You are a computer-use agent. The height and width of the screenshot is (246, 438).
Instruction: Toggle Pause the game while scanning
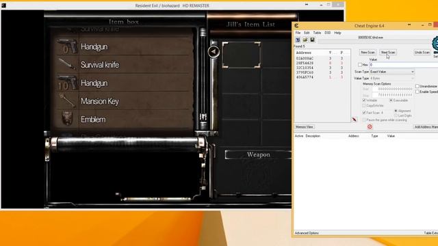click(364, 120)
